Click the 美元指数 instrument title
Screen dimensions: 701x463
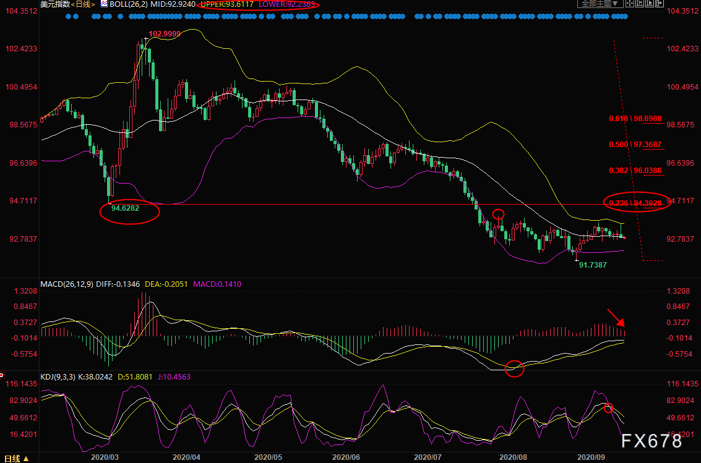pos(54,4)
